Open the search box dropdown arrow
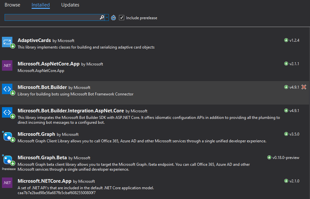The image size is (310, 199). (107, 18)
